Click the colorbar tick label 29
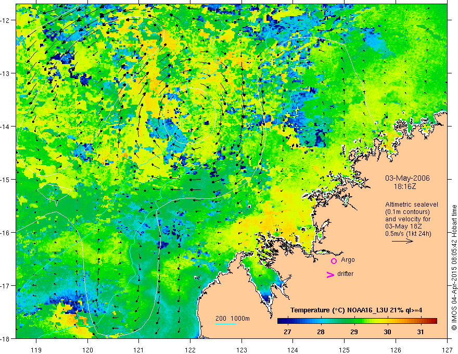Viewport: 458px width, 354px height. (x=354, y=332)
